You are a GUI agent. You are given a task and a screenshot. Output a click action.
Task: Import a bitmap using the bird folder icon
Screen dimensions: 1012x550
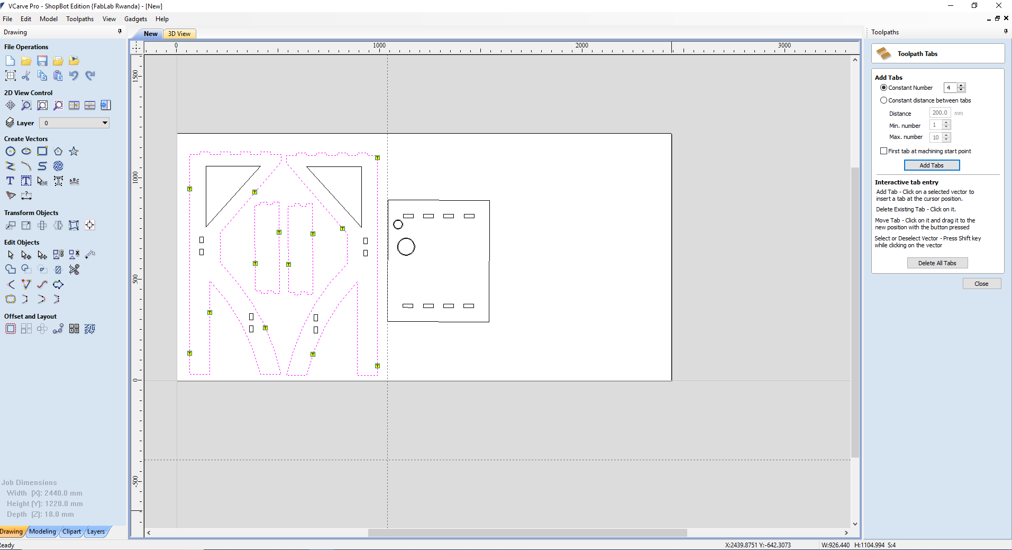pyautogui.click(x=74, y=61)
